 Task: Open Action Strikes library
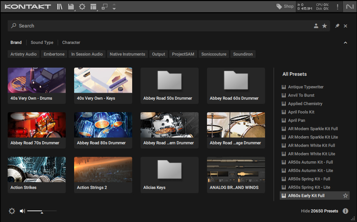point(37,175)
